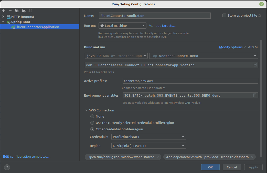Click the Manage targets link
Image resolution: width=267 pixels, height=173 pixels.
162,26
